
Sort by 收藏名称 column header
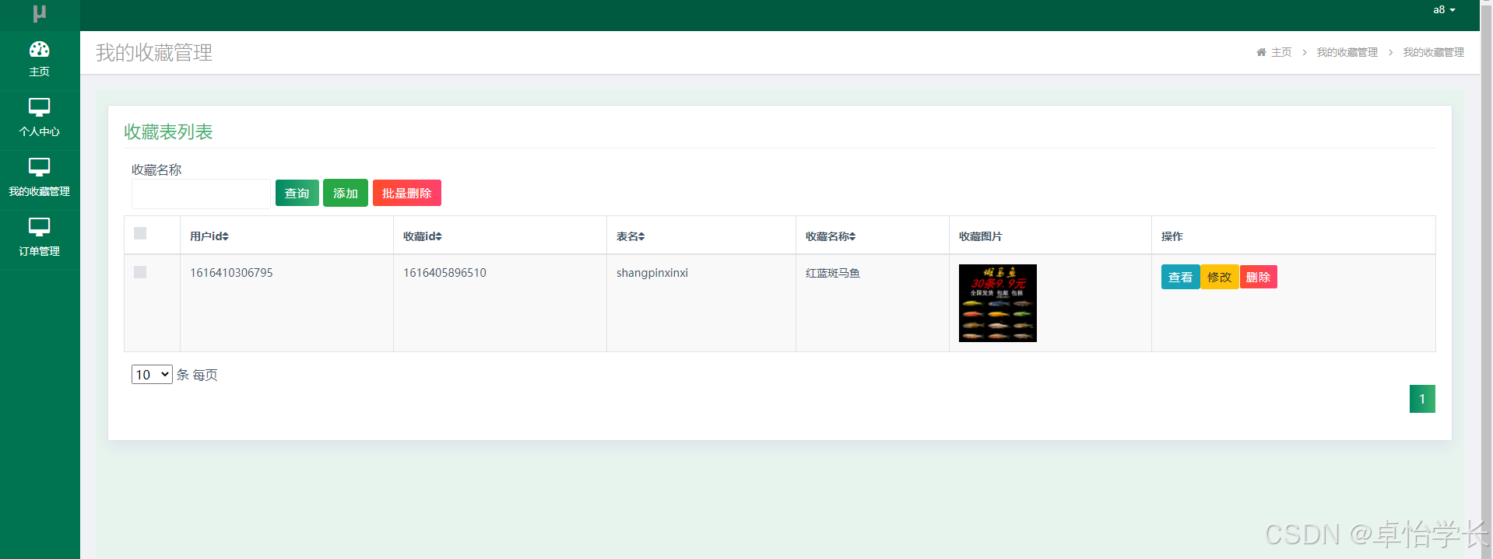click(831, 236)
